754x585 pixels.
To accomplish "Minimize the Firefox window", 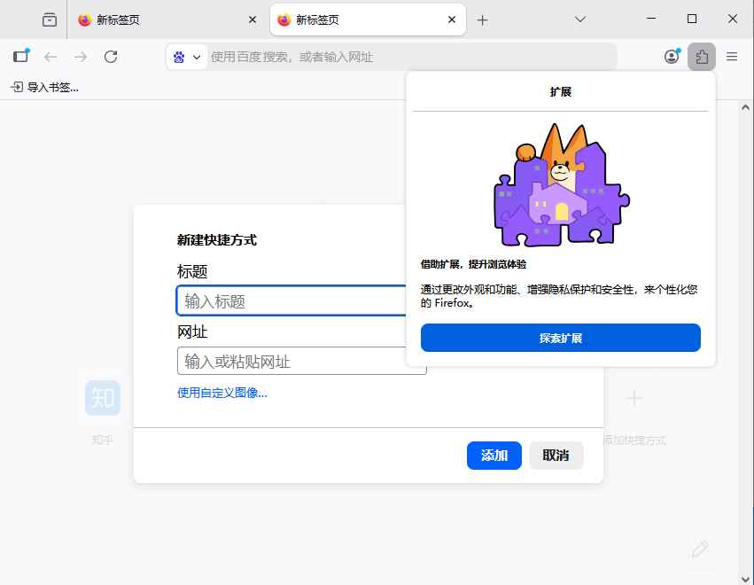I will pos(651,19).
